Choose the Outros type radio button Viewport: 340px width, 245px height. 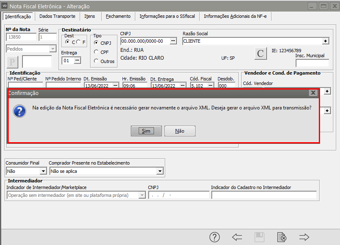[x=96, y=61]
